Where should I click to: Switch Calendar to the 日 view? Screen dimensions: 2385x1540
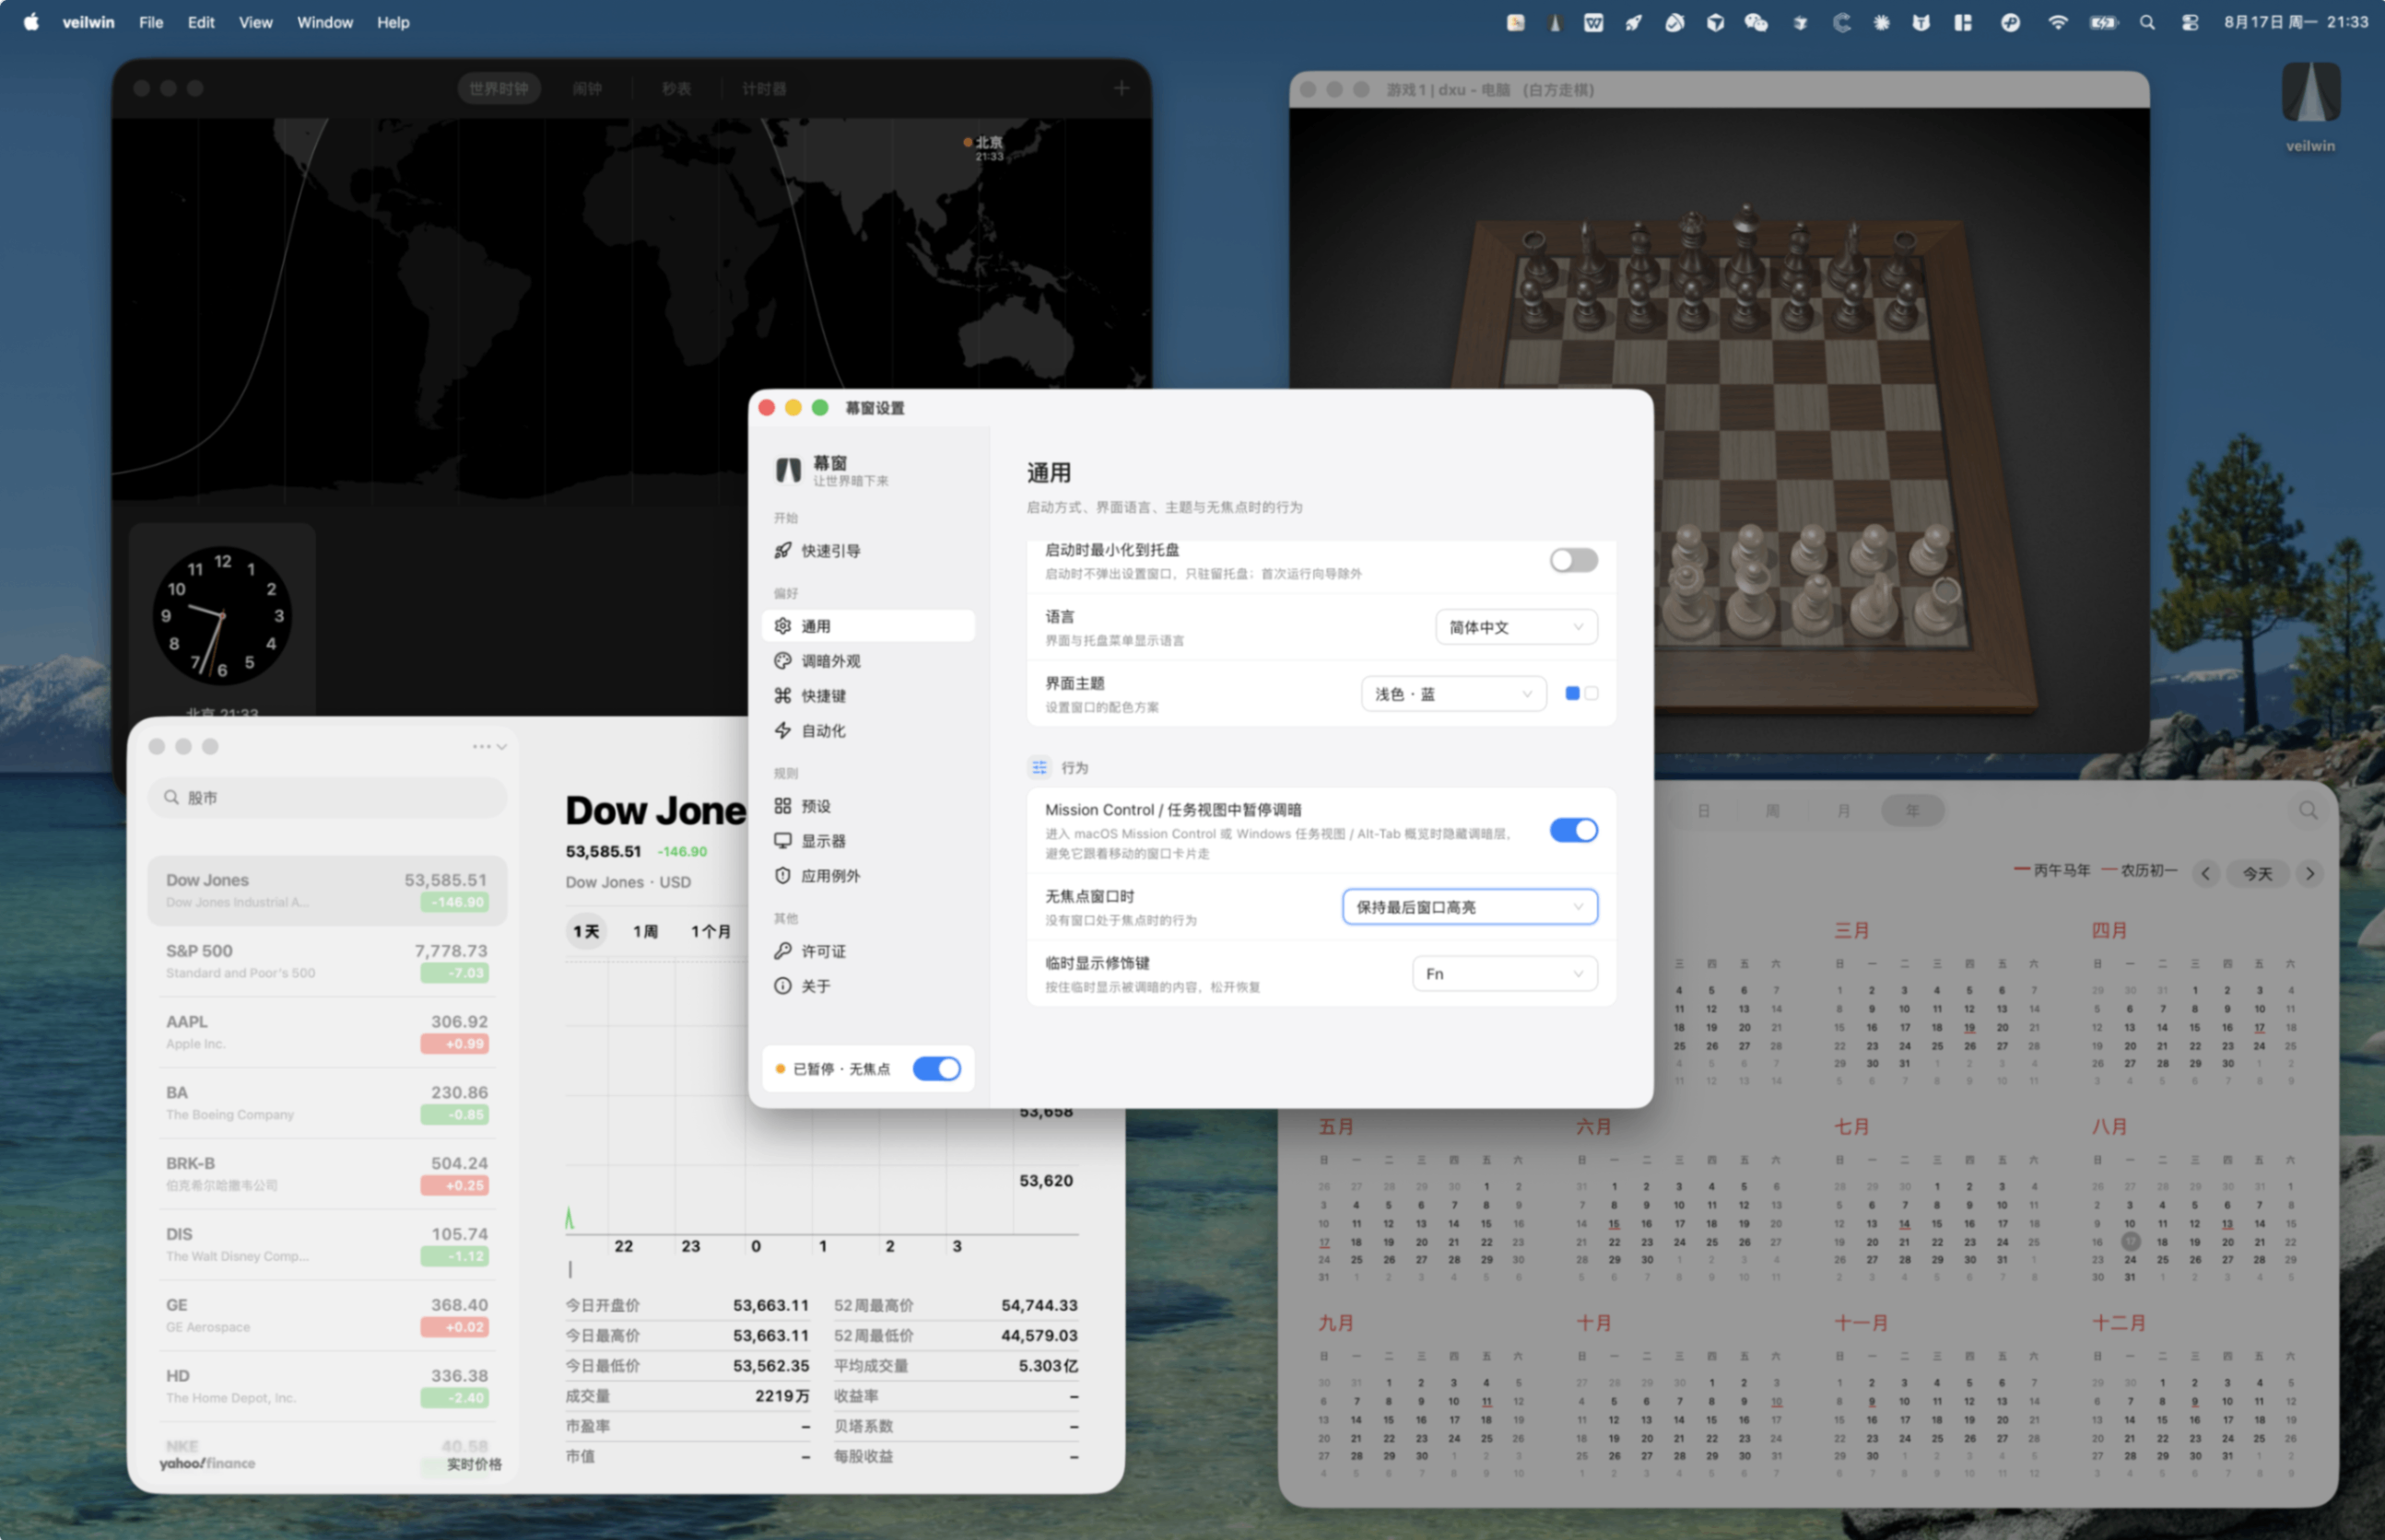coord(1703,810)
